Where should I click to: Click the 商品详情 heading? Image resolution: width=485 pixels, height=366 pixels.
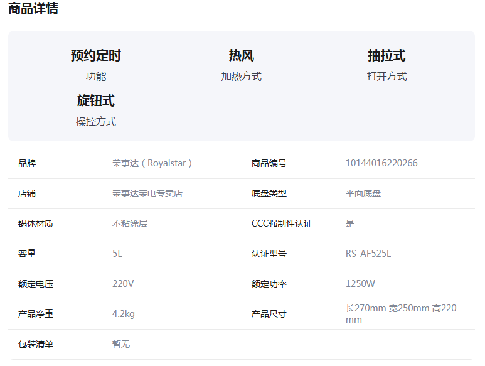(x=33, y=8)
